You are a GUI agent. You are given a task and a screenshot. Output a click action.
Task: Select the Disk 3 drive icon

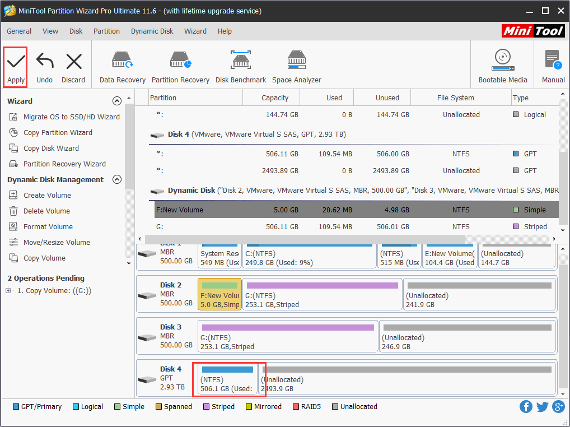[147, 337]
